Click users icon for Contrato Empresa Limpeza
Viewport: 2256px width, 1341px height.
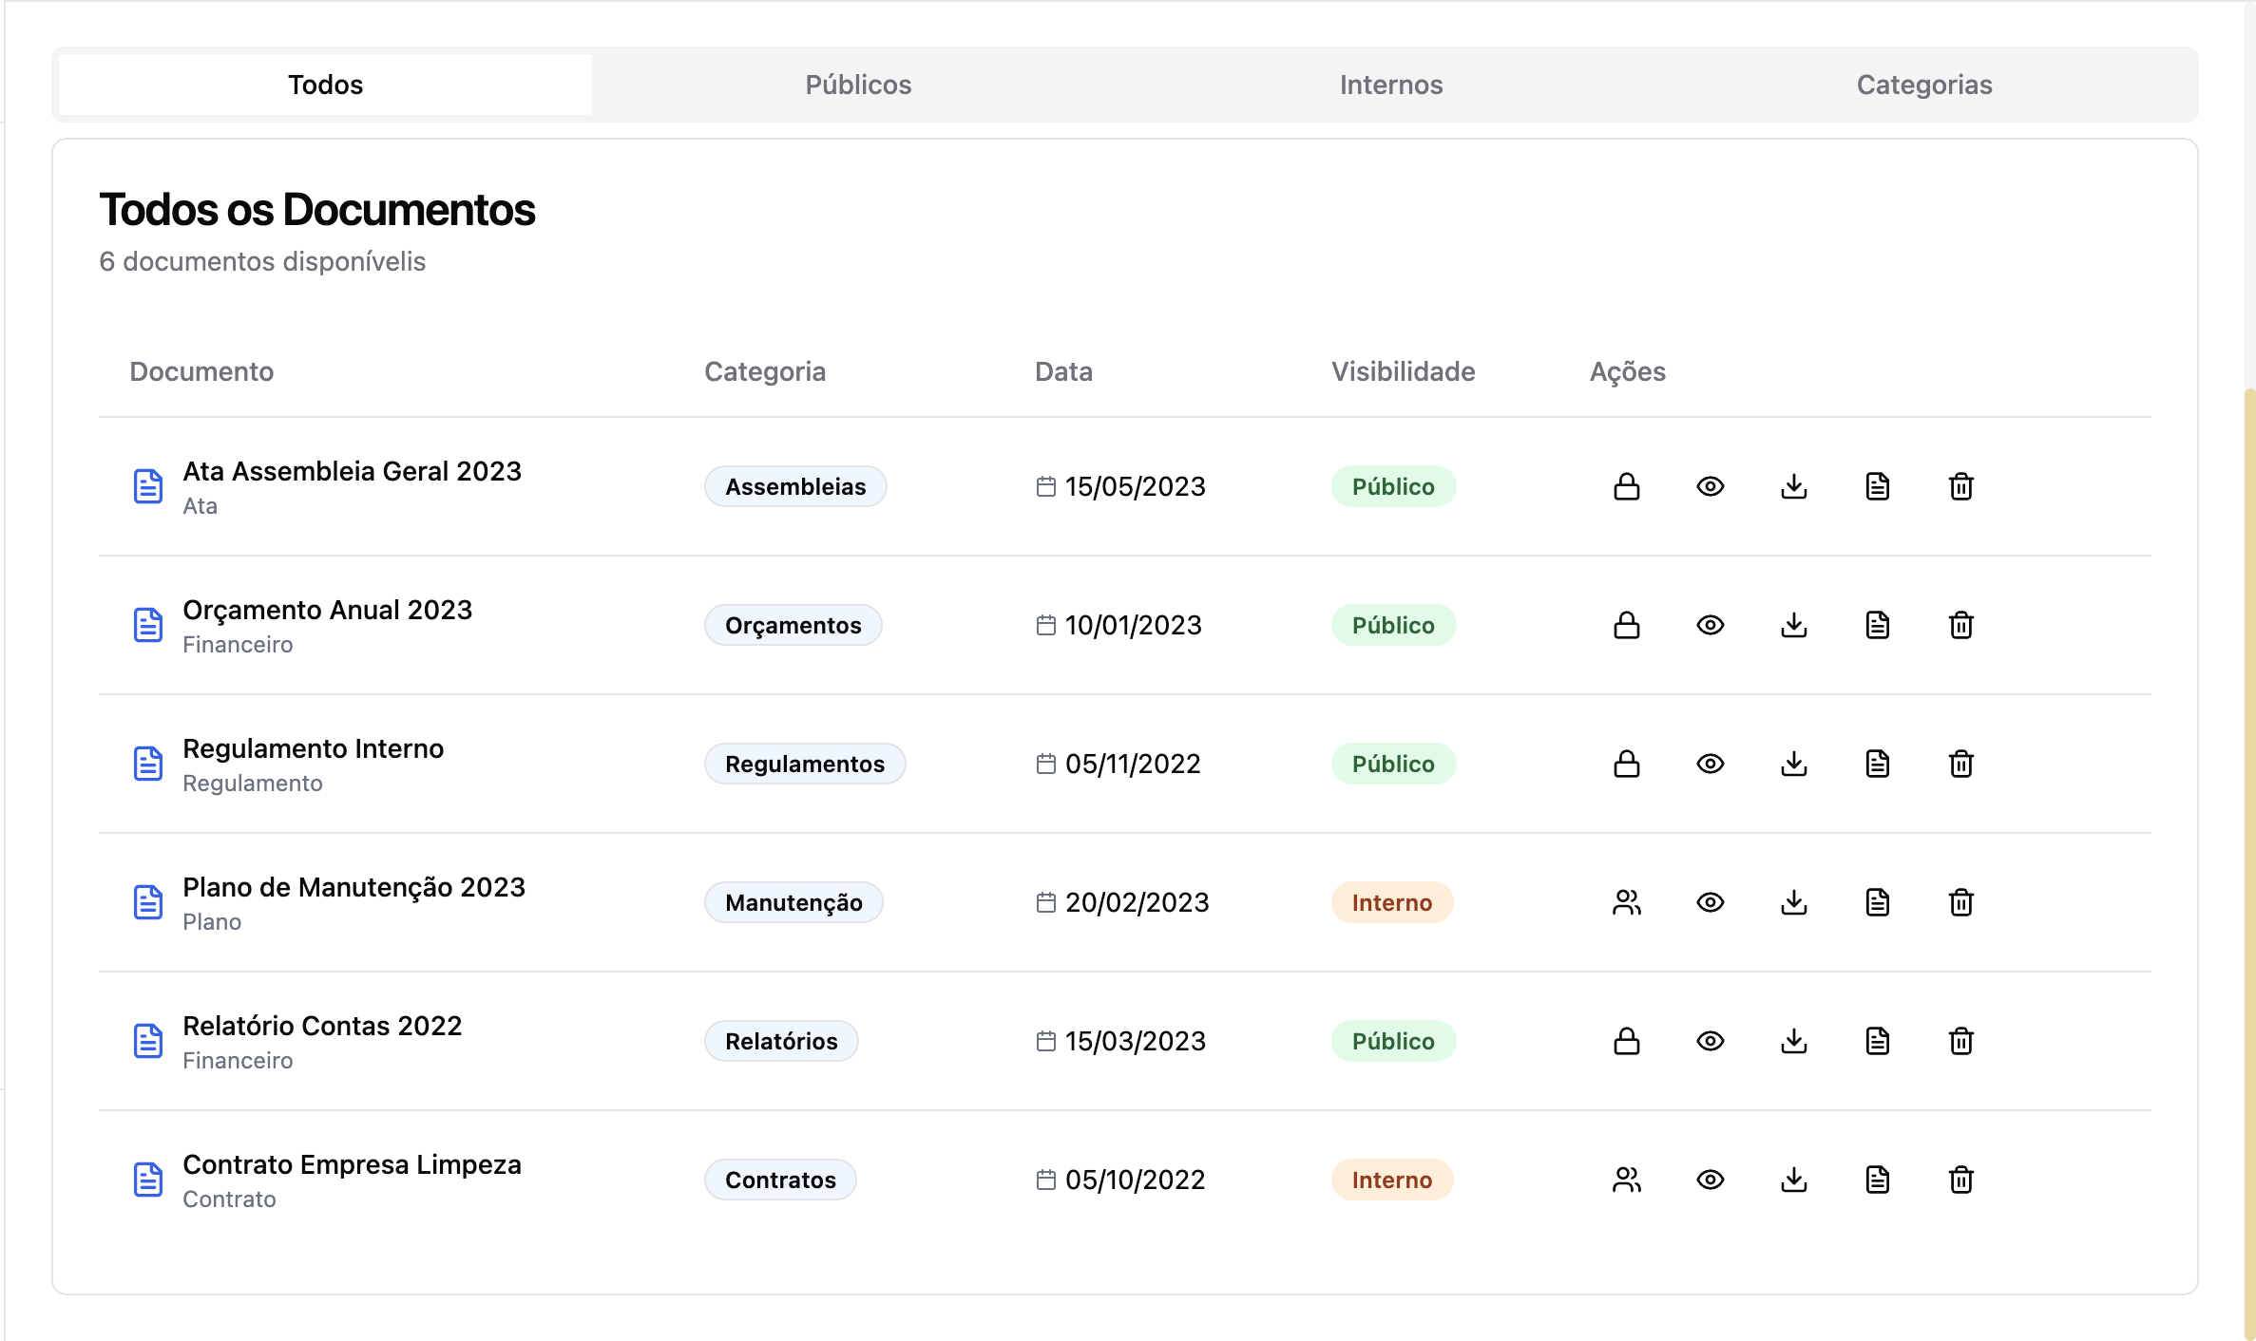coord(1626,1180)
